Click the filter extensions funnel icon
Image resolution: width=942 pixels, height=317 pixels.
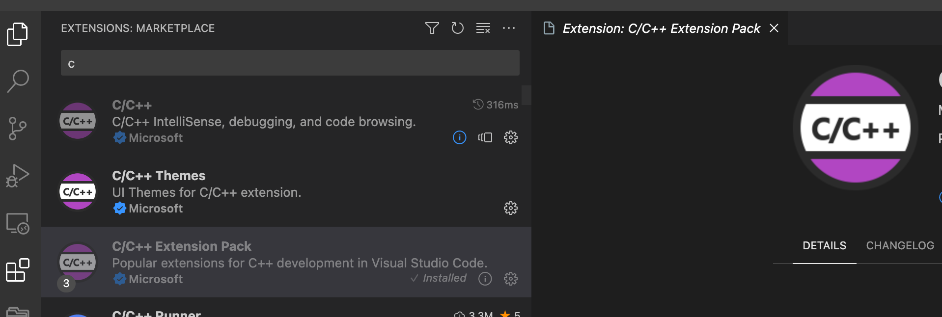(x=432, y=28)
